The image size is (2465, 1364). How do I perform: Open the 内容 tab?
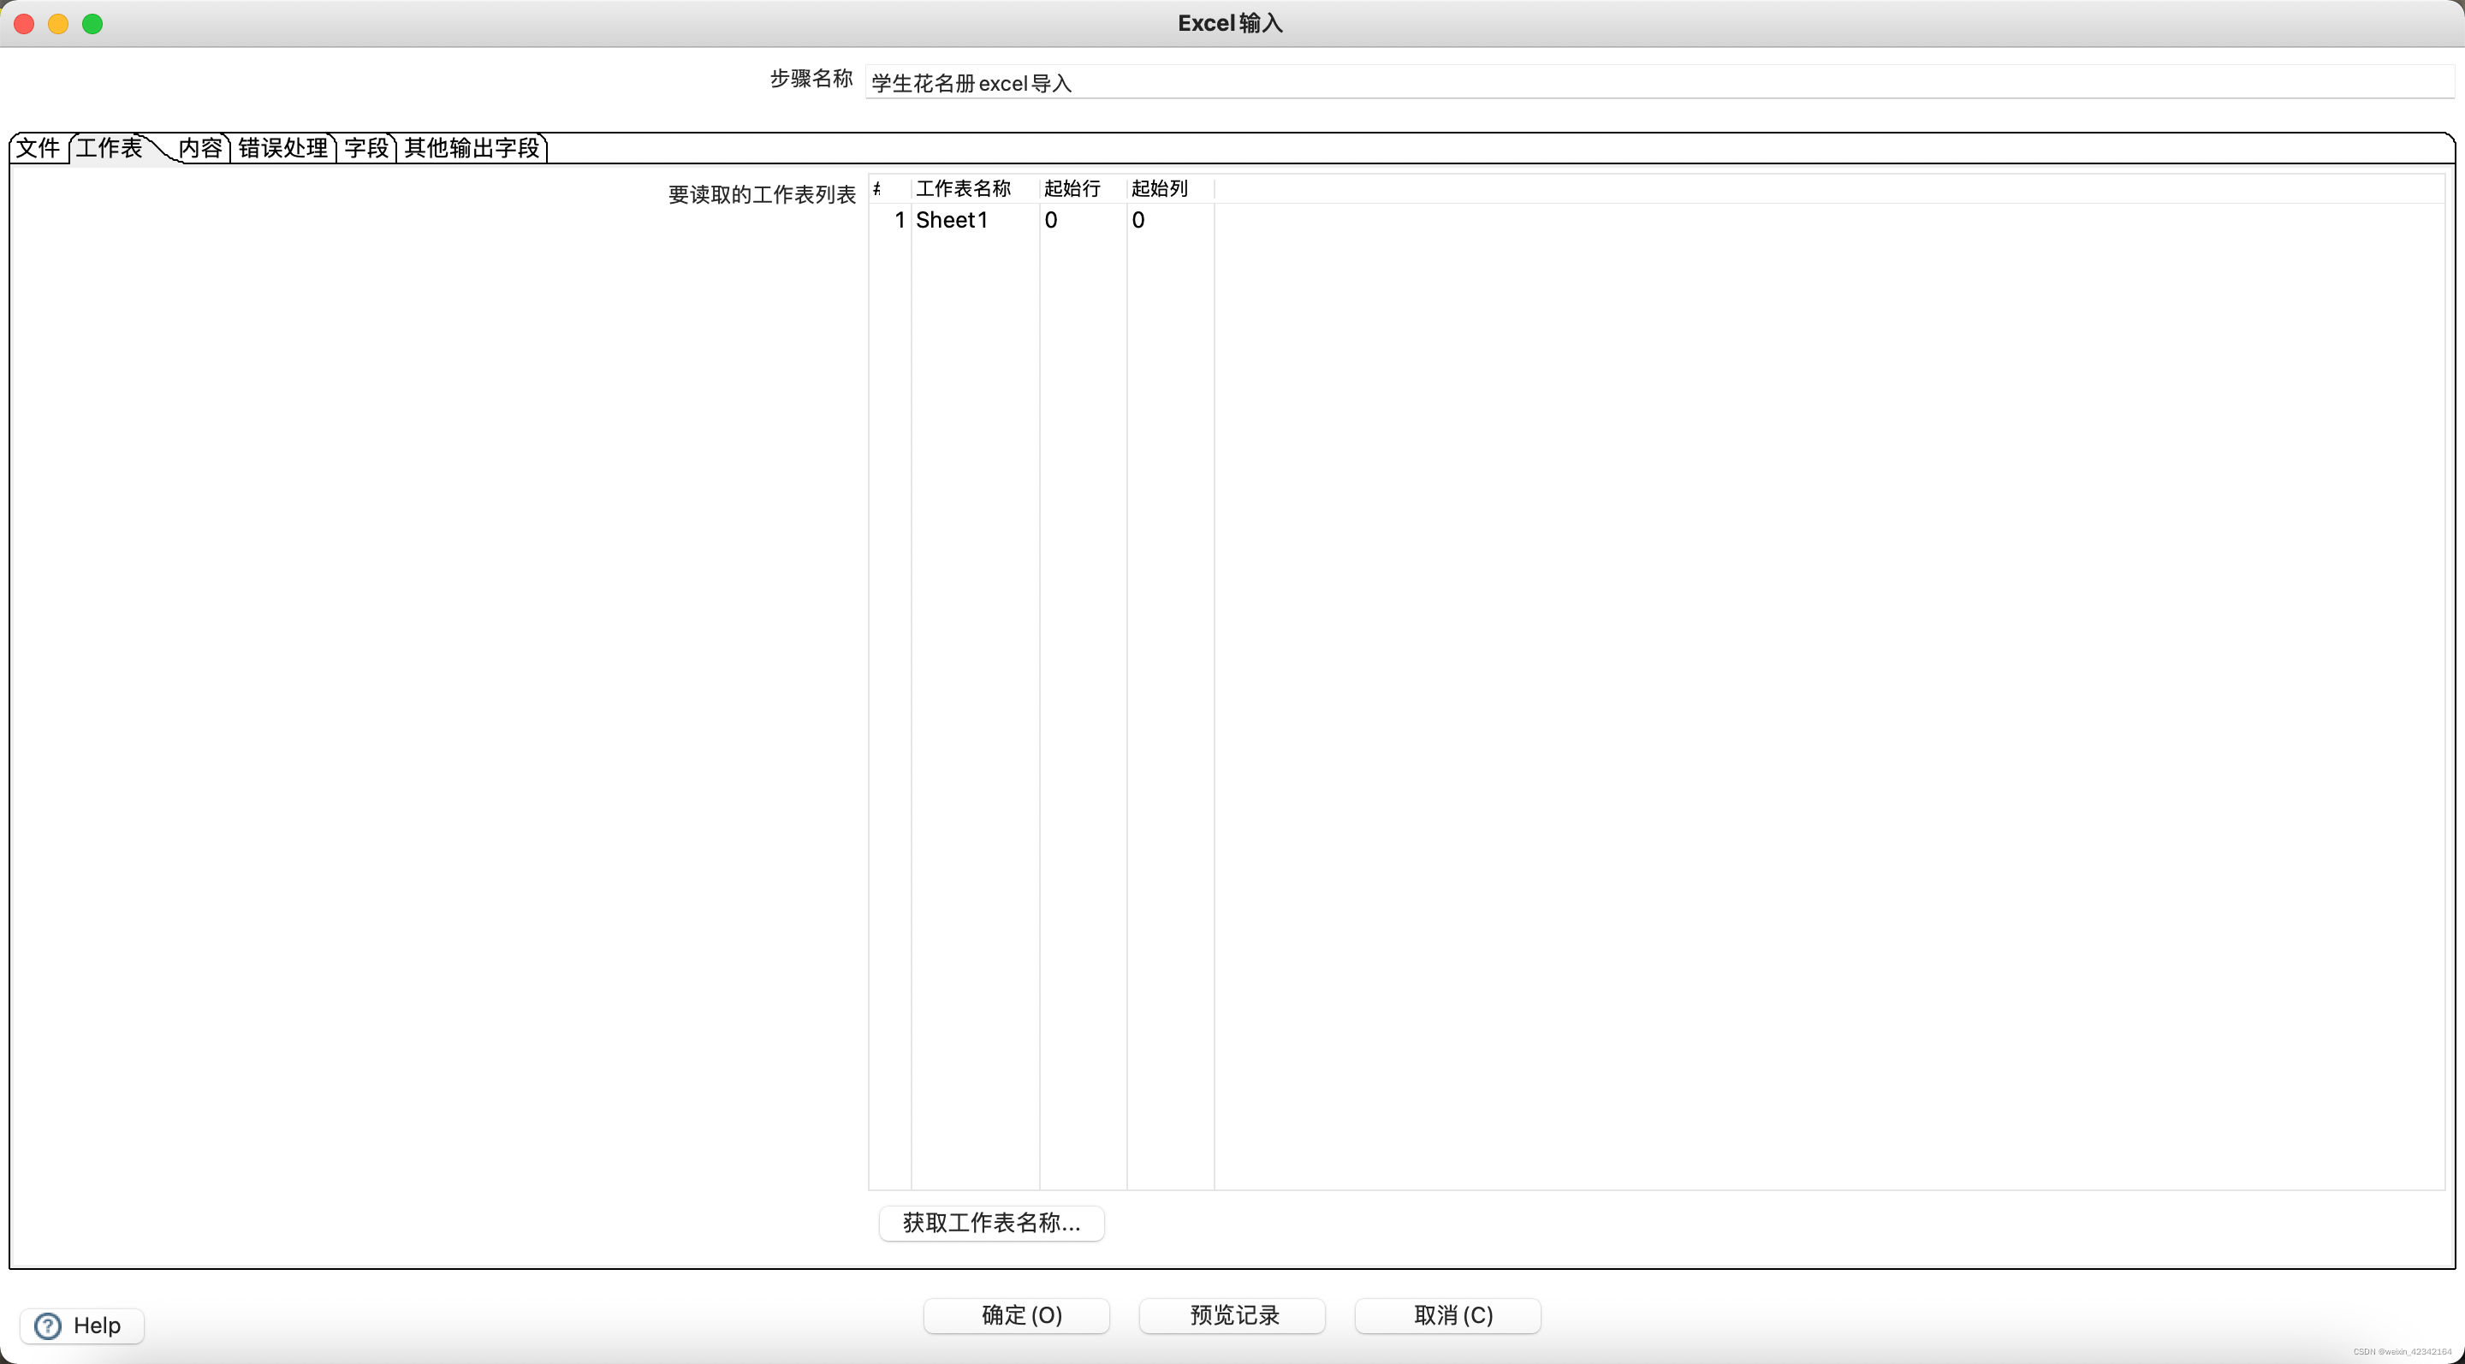coord(200,147)
